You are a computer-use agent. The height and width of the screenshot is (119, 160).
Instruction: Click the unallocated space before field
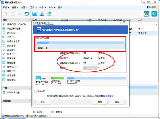(91, 53)
